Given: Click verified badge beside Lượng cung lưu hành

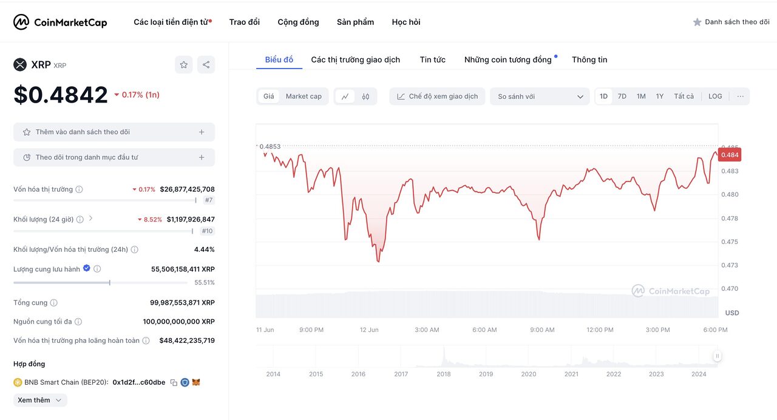Looking at the screenshot, I should pos(86,268).
